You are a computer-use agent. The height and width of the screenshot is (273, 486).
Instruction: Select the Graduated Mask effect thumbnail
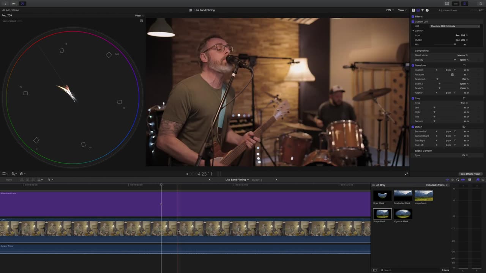tap(403, 195)
